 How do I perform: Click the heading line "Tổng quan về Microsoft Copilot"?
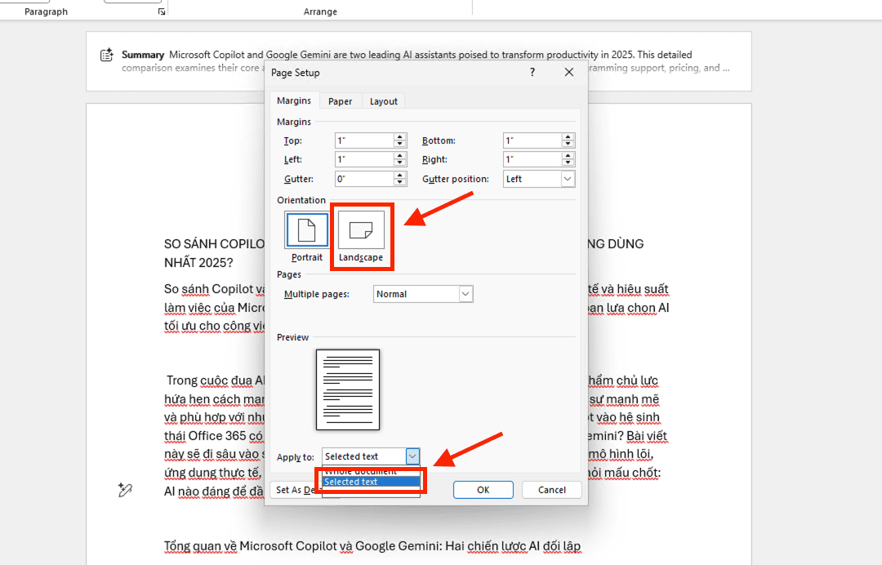(x=372, y=546)
